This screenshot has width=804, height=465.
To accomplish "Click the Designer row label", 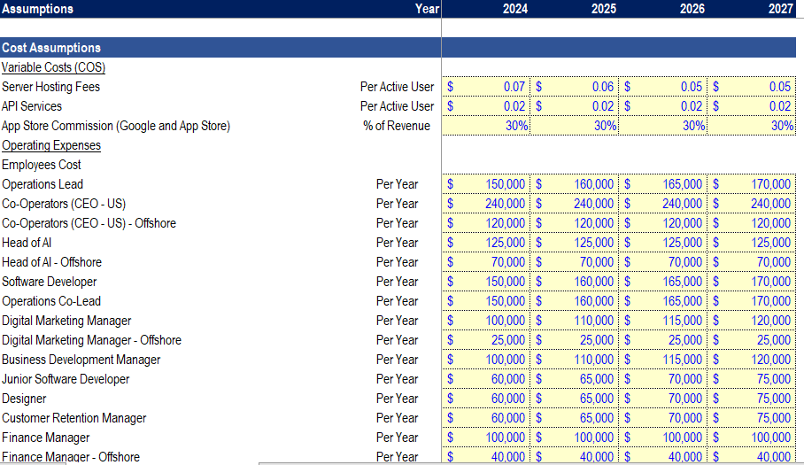I will click(24, 399).
